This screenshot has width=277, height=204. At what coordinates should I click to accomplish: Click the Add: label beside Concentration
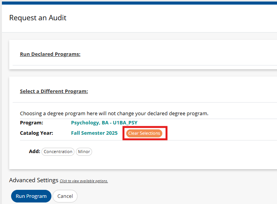[35, 151]
